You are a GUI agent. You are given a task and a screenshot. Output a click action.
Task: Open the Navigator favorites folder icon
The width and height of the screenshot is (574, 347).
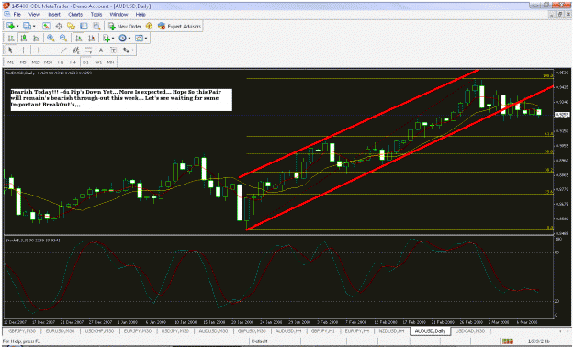72,26
